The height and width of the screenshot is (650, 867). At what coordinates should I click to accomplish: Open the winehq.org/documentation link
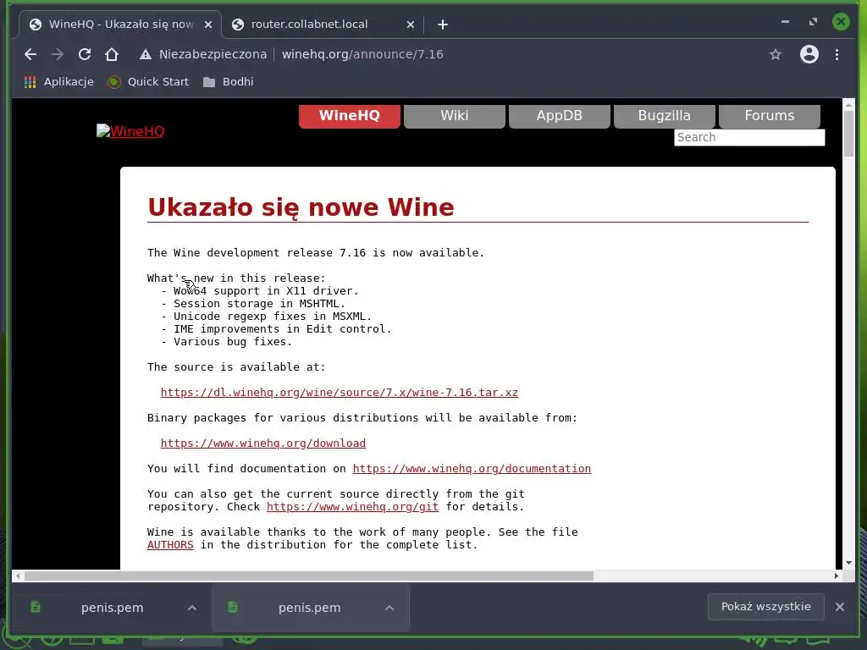[472, 469]
